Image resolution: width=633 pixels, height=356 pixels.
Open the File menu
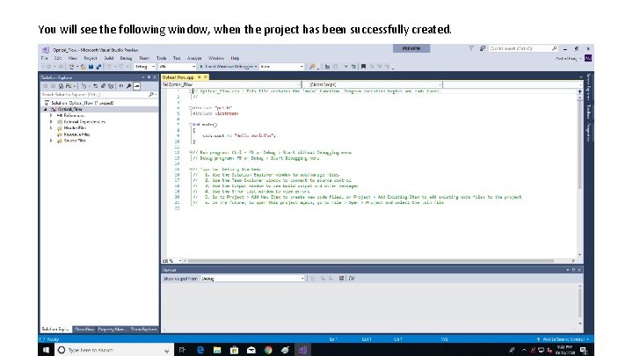tap(45, 58)
